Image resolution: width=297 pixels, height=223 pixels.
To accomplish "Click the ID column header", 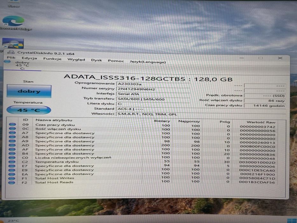I will (25, 120).
